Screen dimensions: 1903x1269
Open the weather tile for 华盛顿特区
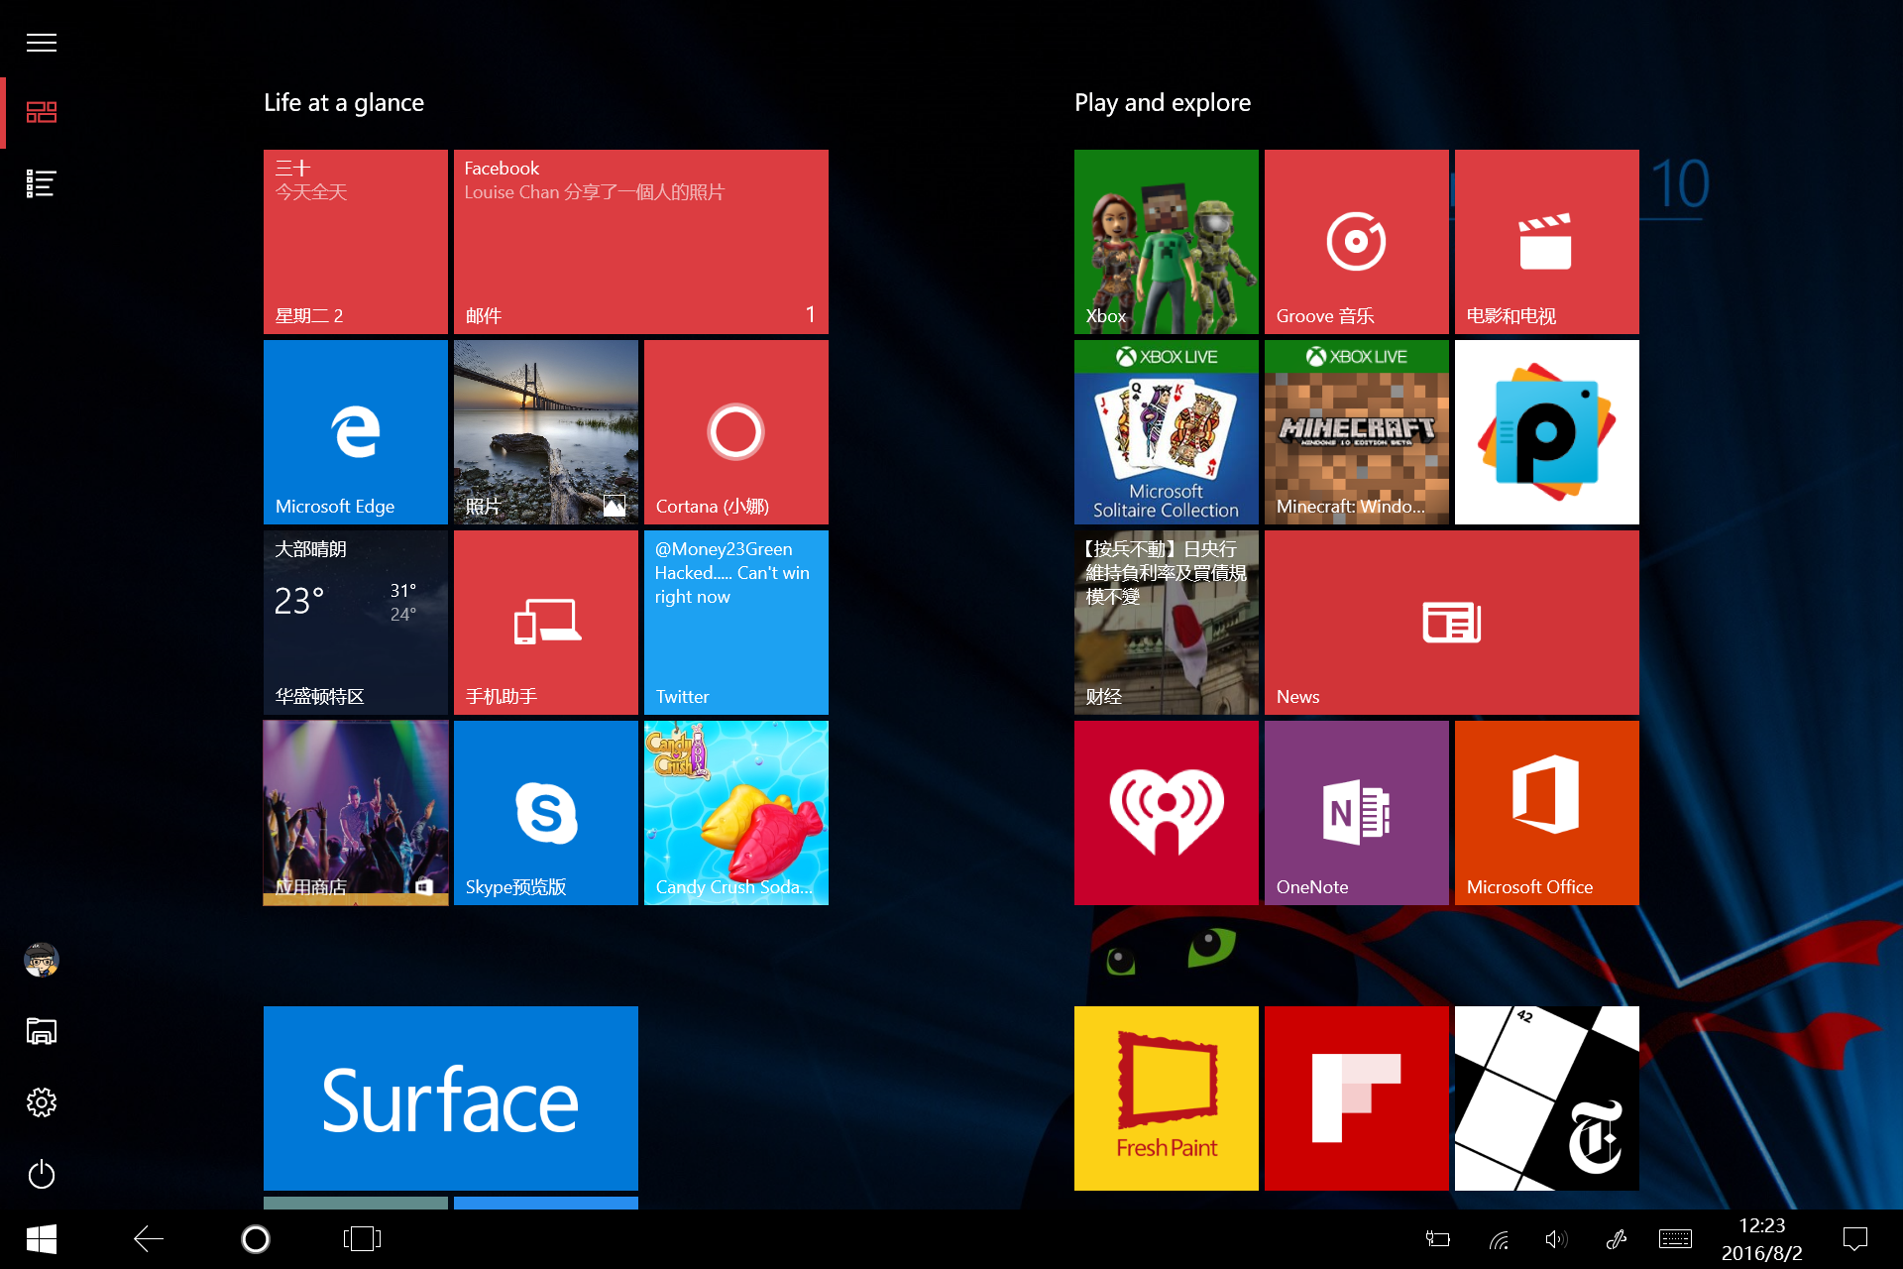tap(355, 623)
